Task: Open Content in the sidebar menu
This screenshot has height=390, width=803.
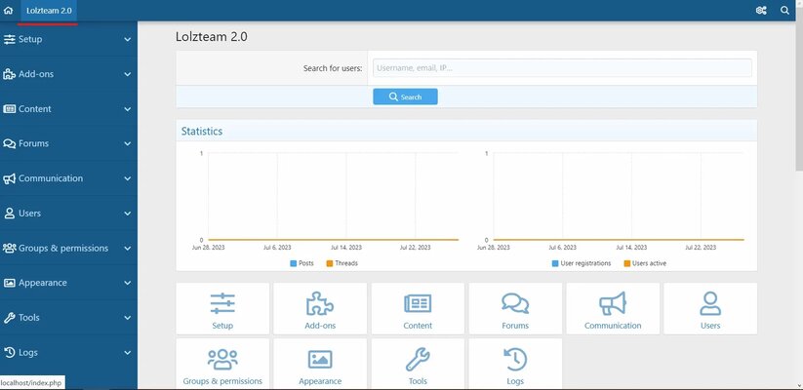Action: click(35, 109)
